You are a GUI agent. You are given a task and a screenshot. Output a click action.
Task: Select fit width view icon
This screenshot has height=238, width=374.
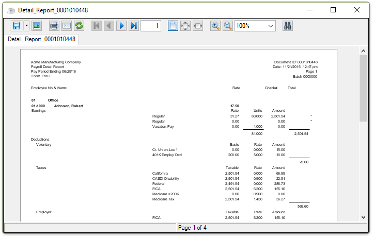point(198,26)
